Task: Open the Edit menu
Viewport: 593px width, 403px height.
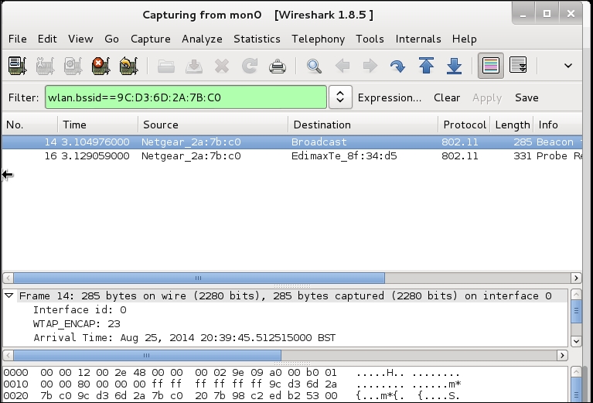Action: [x=47, y=39]
